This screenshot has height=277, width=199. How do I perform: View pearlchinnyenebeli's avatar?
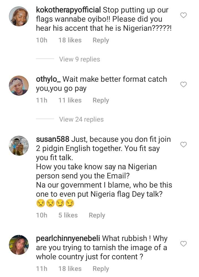pyautogui.click(x=19, y=245)
